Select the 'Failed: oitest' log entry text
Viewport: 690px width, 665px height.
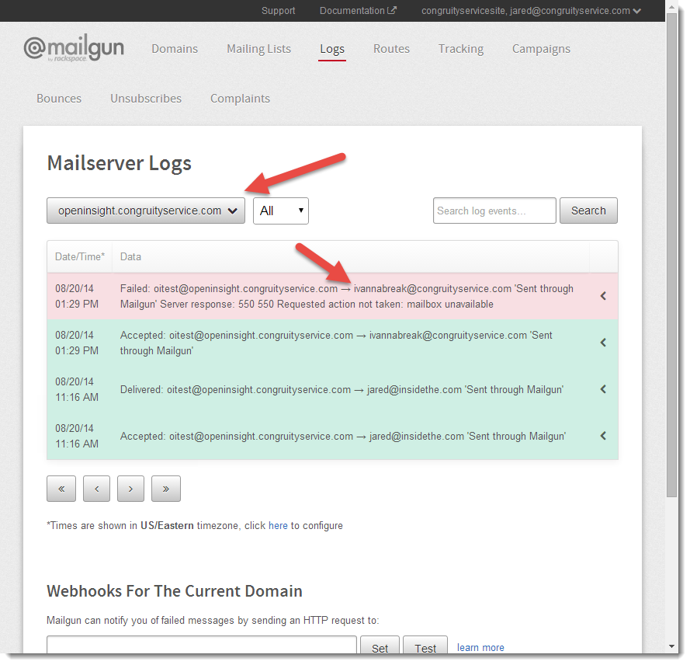click(347, 297)
